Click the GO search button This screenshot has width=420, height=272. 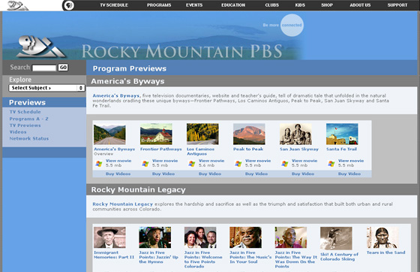pos(63,68)
